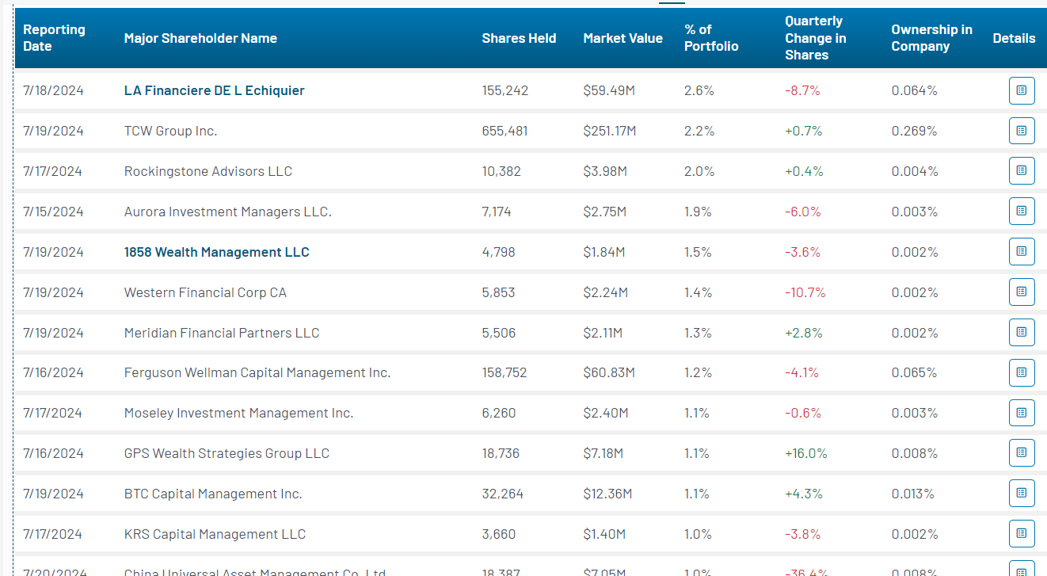Open details icon for Aurora Investment Managers LLC.

pos(1022,212)
